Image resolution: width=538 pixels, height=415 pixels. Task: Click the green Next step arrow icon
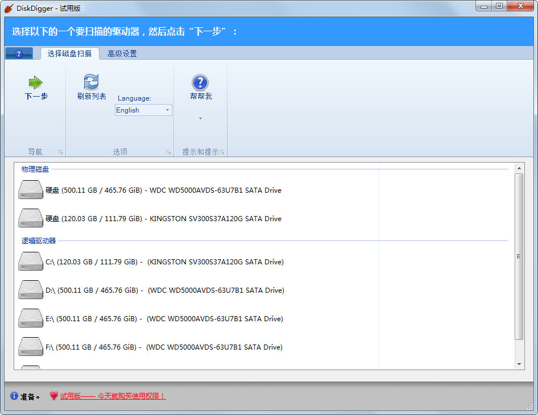point(36,82)
